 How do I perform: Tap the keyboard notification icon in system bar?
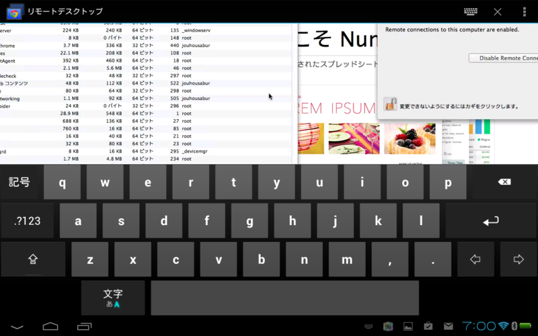click(368, 327)
